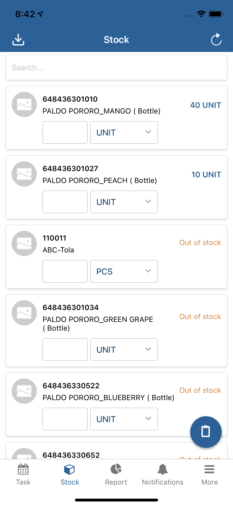The image size is (233, 506).
Task: Open the Task tab
Action: (23, 475)
